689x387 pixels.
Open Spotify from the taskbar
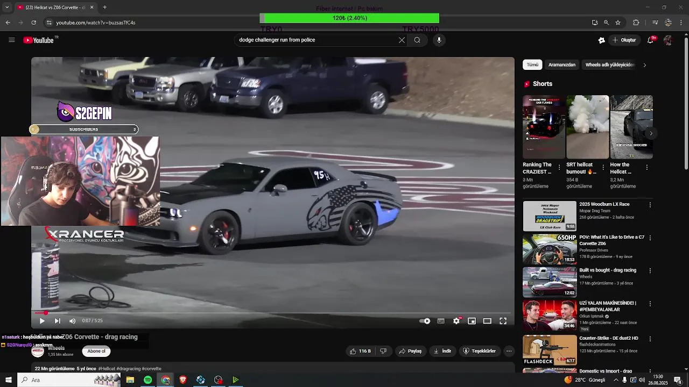[147, 380]
